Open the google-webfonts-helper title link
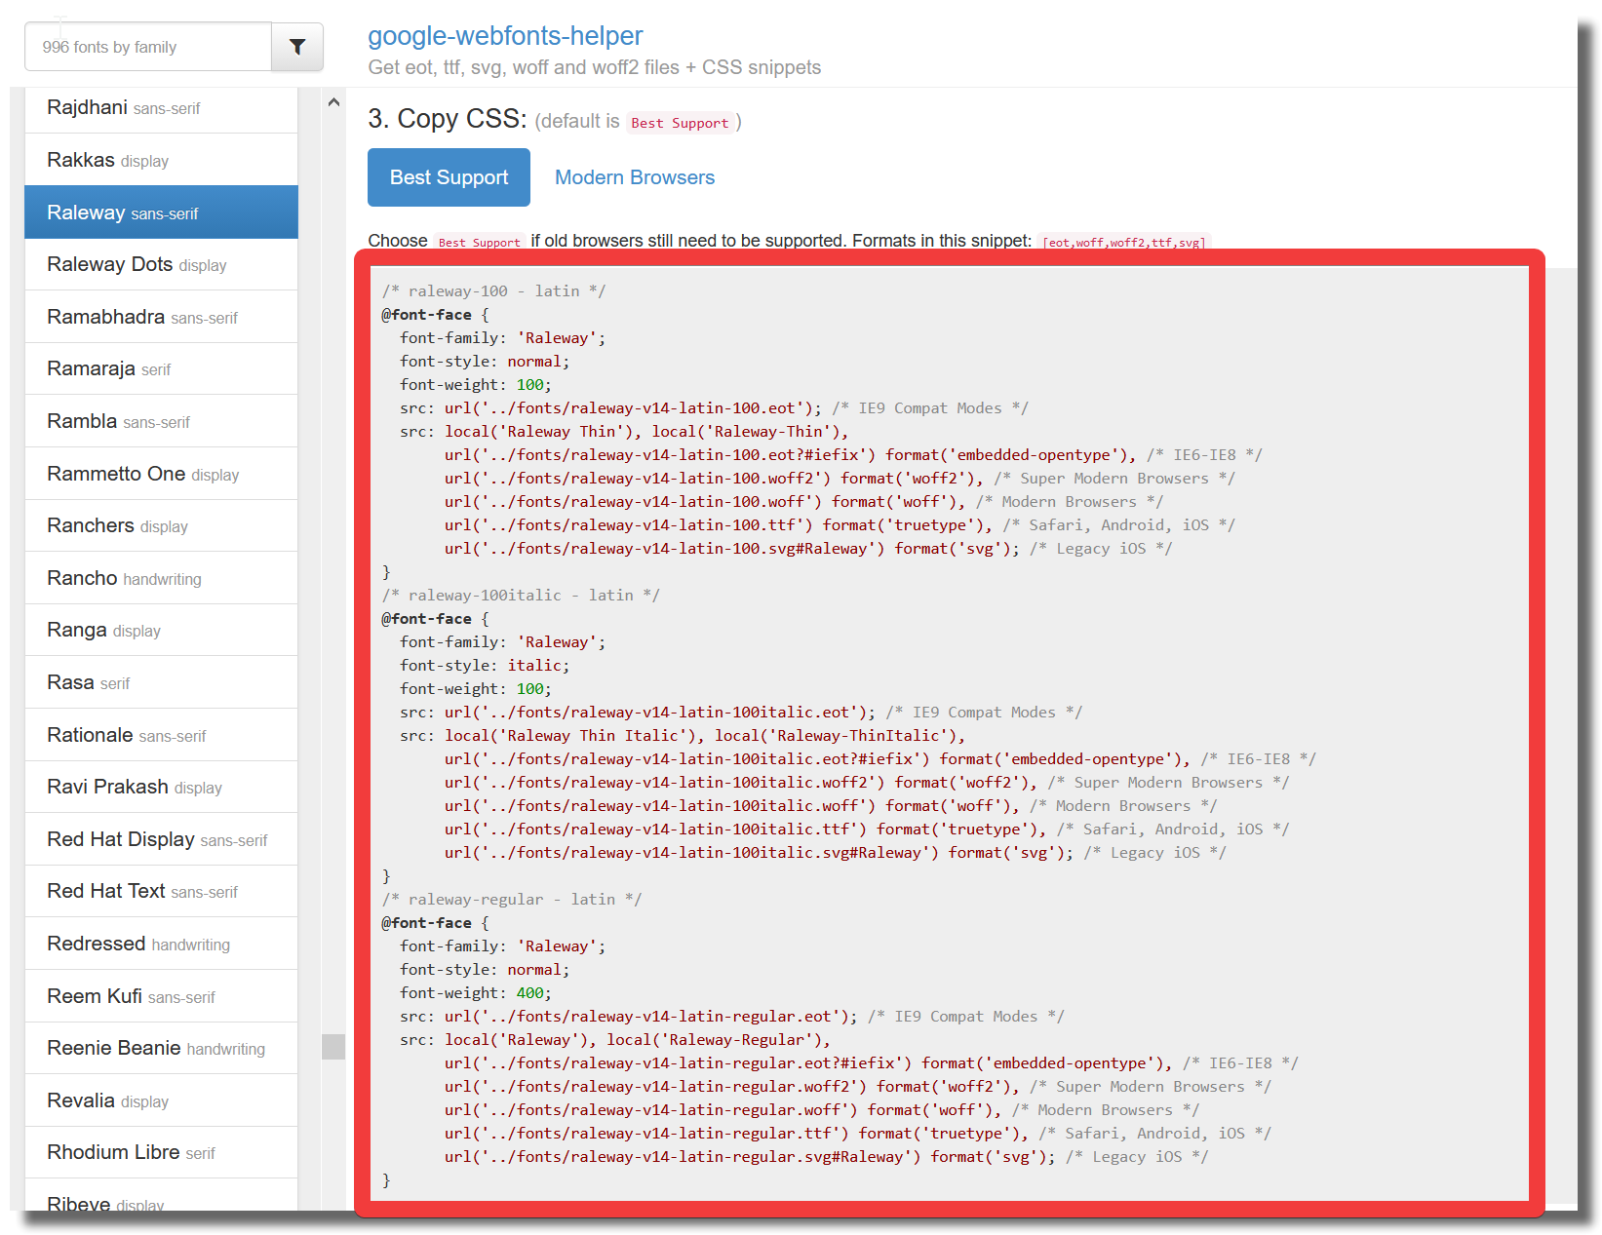 pos(505,36)
